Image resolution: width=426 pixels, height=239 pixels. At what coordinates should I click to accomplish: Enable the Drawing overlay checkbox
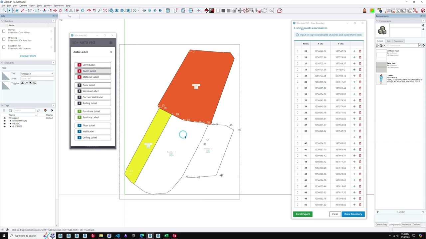point(4,39)
